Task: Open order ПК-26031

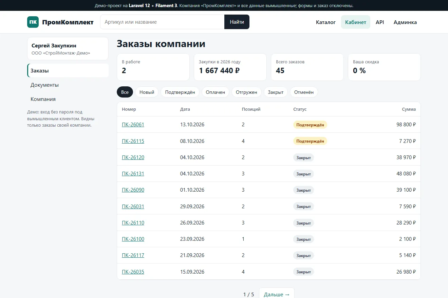Action: (x=133, y=207)
